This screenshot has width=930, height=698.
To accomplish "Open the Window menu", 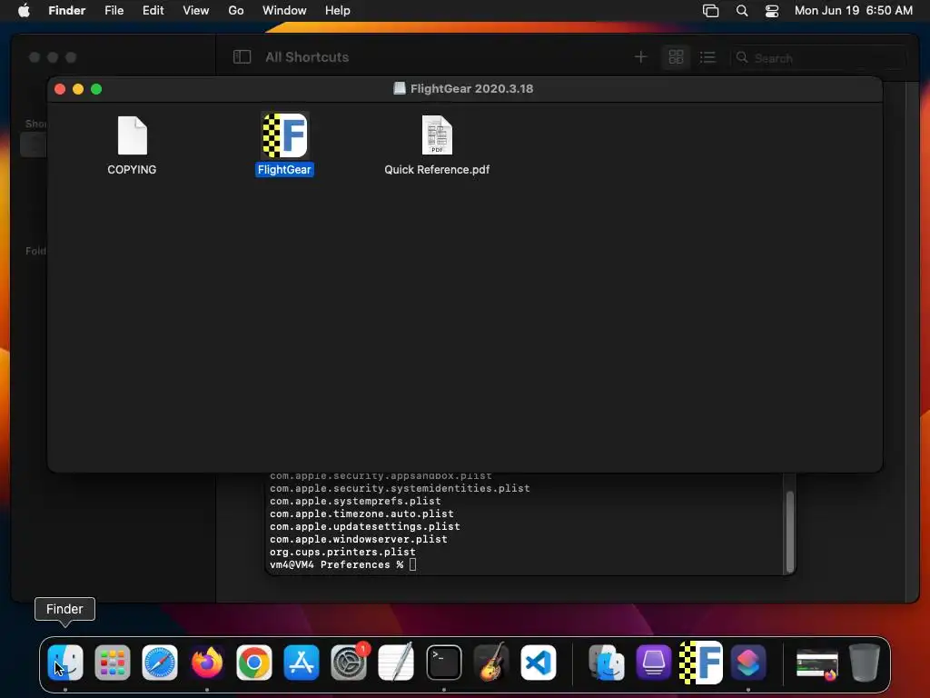I will (284, 10).
